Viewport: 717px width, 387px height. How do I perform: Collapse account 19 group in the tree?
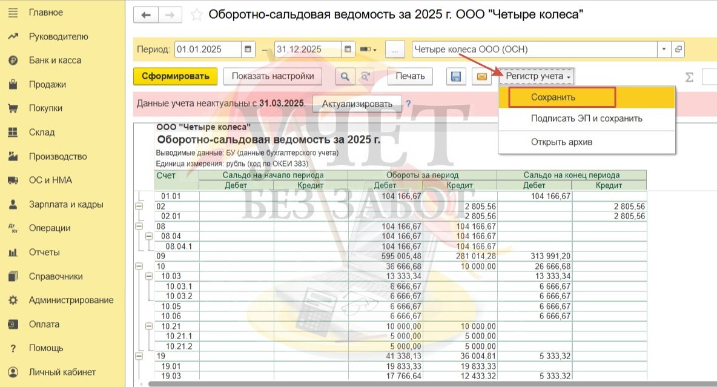139,356
